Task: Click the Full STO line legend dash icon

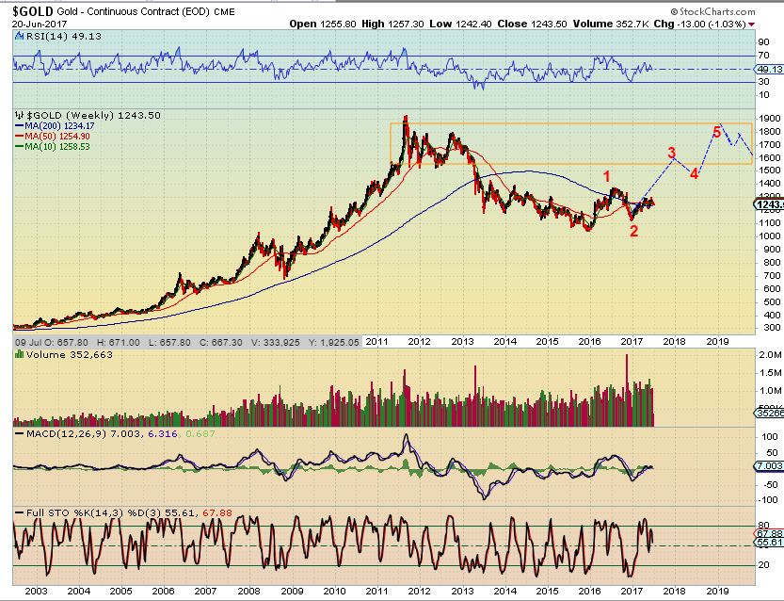Action: click(x=20, y=513)
